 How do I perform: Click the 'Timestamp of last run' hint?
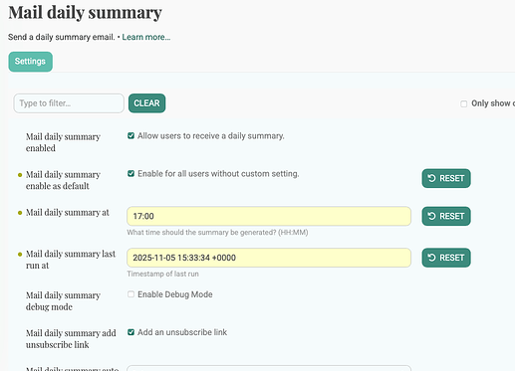[x=162, y=274]
